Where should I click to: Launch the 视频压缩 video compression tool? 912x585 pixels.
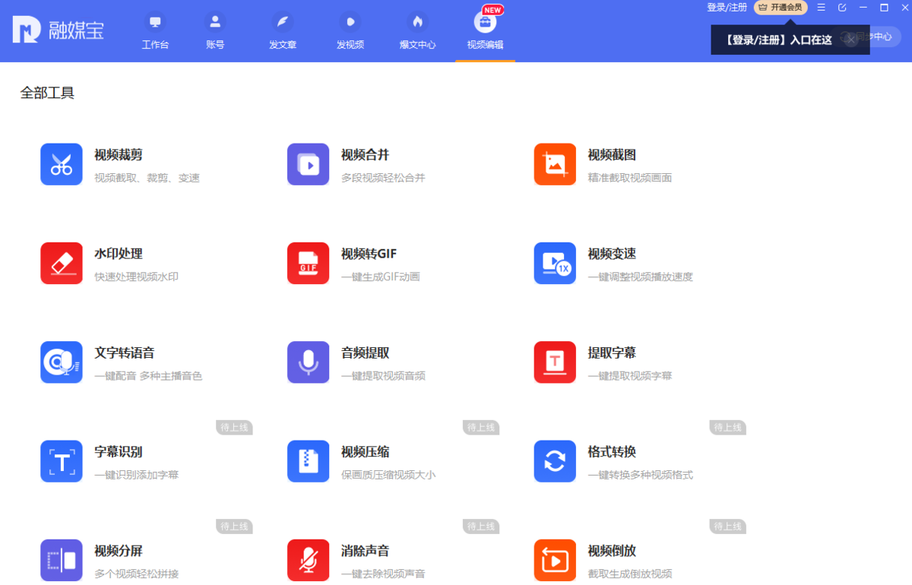coord(353,461)
